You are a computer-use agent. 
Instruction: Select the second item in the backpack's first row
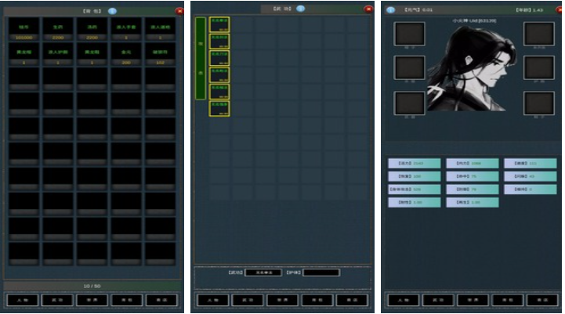[58, 29]
